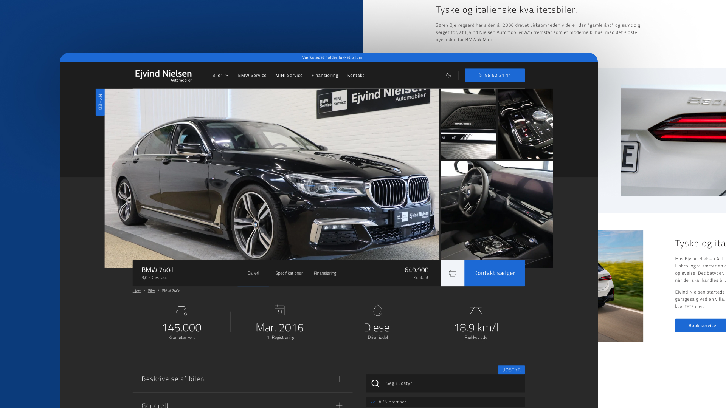Toggle dark mode moon icon
This screenshot has width=726, height=408.
pos(448,75)
